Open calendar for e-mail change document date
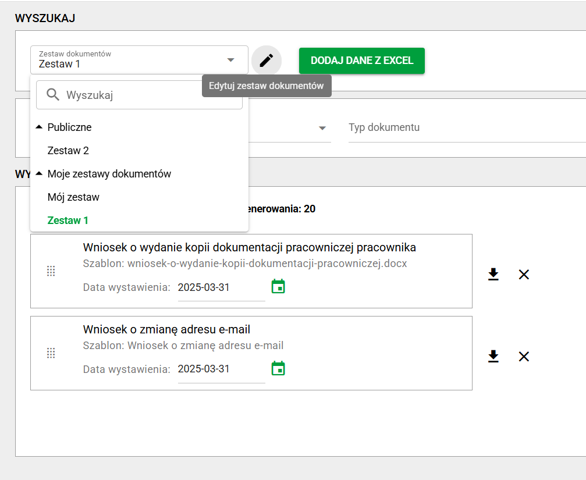Image resolution: width=586 pixels, height=480 pixels. pos(279,369)
